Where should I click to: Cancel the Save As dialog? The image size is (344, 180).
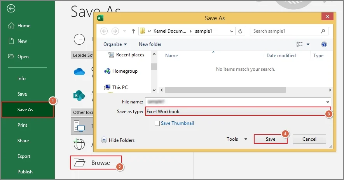coord(309,139)
